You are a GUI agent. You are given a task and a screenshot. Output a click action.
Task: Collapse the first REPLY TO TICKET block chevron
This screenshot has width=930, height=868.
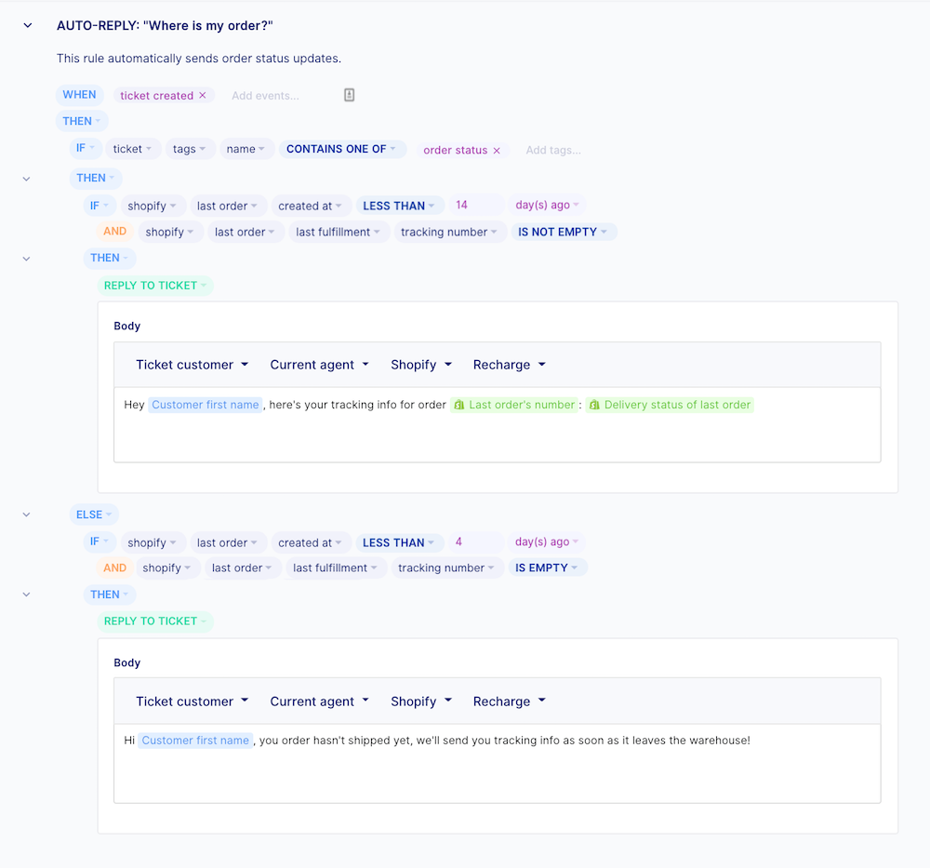pyautogui.click(x=26, y=259)
